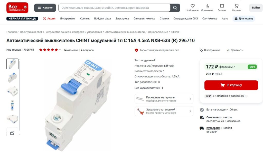Expand Все характеристики list
Screen dimensions: 263x156
[x=149, y=88]
